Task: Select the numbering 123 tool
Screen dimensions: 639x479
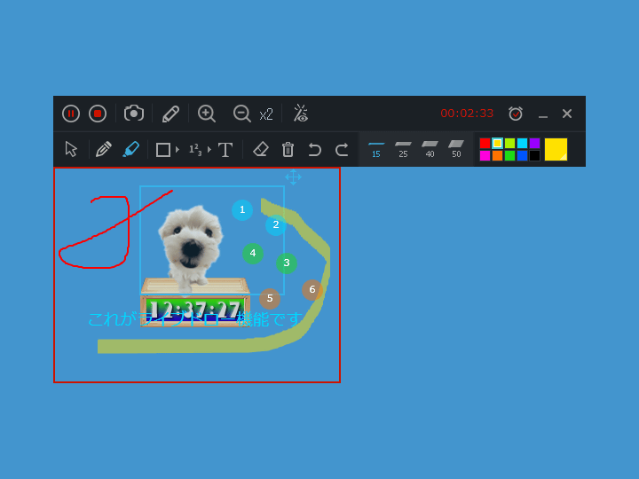Action: (x=195, y=150)
